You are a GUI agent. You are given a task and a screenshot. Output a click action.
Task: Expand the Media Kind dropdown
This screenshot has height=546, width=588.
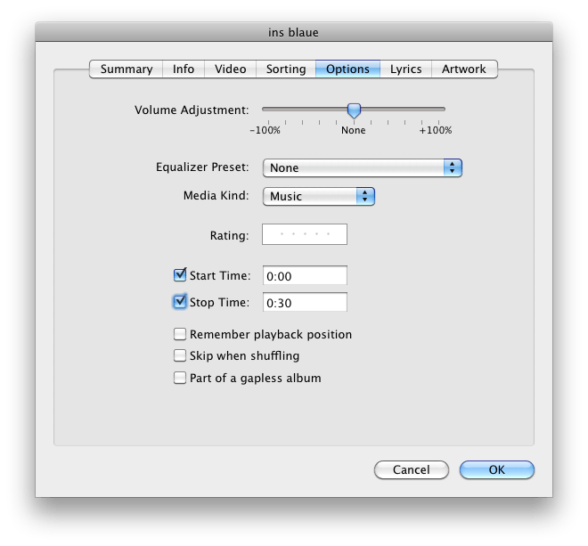click(319, 196)
